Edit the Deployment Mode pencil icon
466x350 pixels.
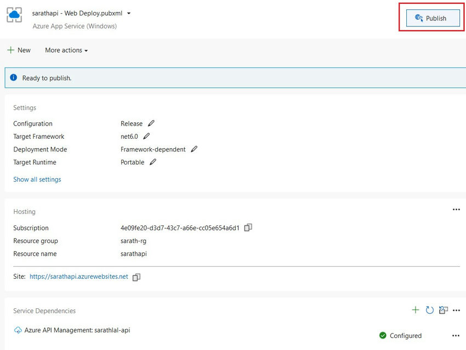(x=194, y=149)
